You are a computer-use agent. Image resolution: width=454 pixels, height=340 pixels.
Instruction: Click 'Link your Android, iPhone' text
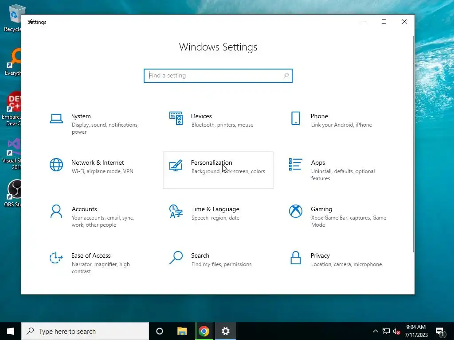(x=342, y=125)
